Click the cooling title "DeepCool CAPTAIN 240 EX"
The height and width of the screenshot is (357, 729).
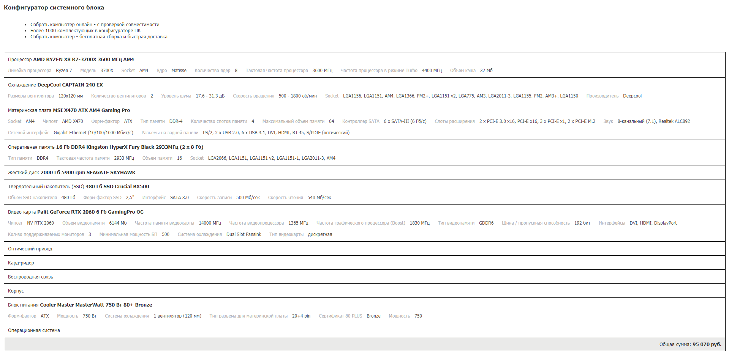pyautogui.click(x=70, y=85)
